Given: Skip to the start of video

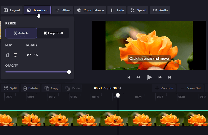Looking at the screenshot, I should [x=129, y=77].
